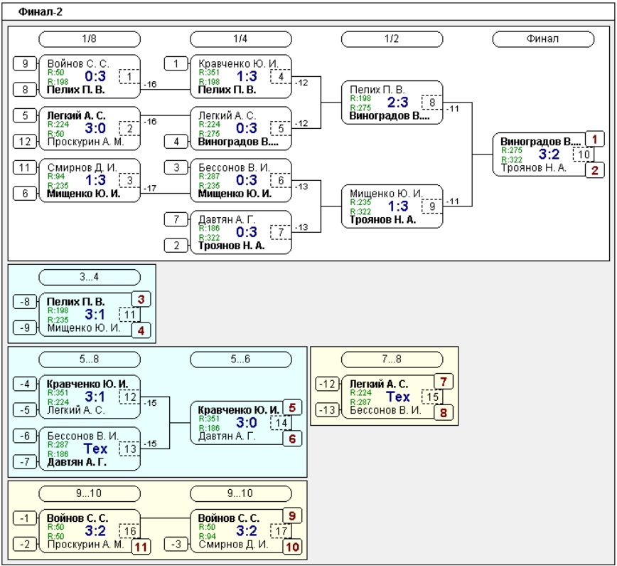Click the -3 box beside Смирнов Д. И.

pos(176,544)
